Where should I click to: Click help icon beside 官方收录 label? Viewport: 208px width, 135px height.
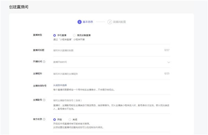coord(44,119)
